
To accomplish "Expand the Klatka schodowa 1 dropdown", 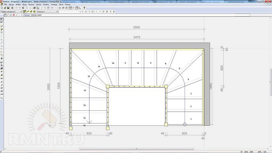I will click(x=21, y=12).
